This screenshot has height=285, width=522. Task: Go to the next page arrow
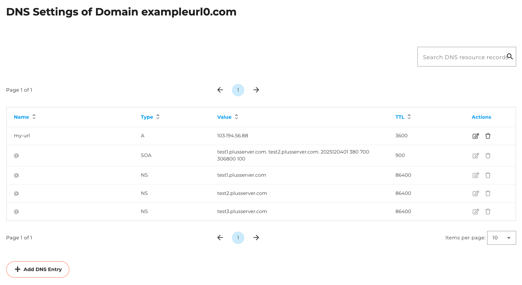coord(256,90)
